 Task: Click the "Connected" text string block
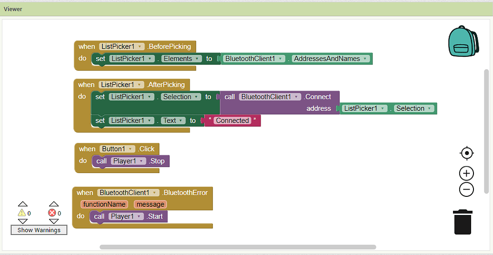coord(232,121)
